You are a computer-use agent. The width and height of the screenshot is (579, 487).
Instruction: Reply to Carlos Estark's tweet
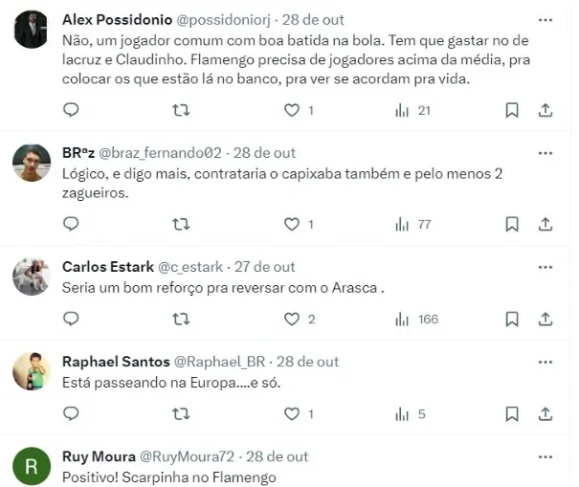tap(71, 319)
